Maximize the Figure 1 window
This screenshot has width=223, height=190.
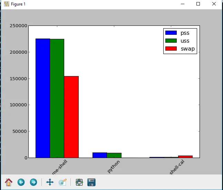[198, 4]
